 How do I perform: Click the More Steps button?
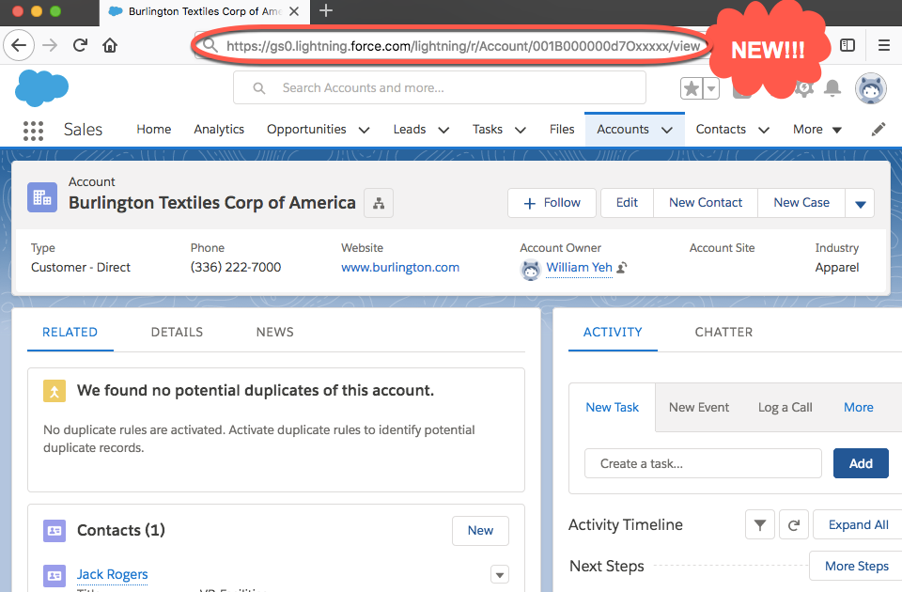856,566
